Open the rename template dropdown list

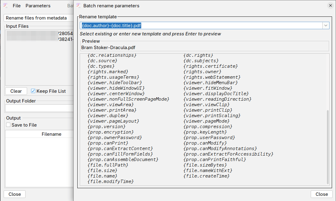(326, 25)
